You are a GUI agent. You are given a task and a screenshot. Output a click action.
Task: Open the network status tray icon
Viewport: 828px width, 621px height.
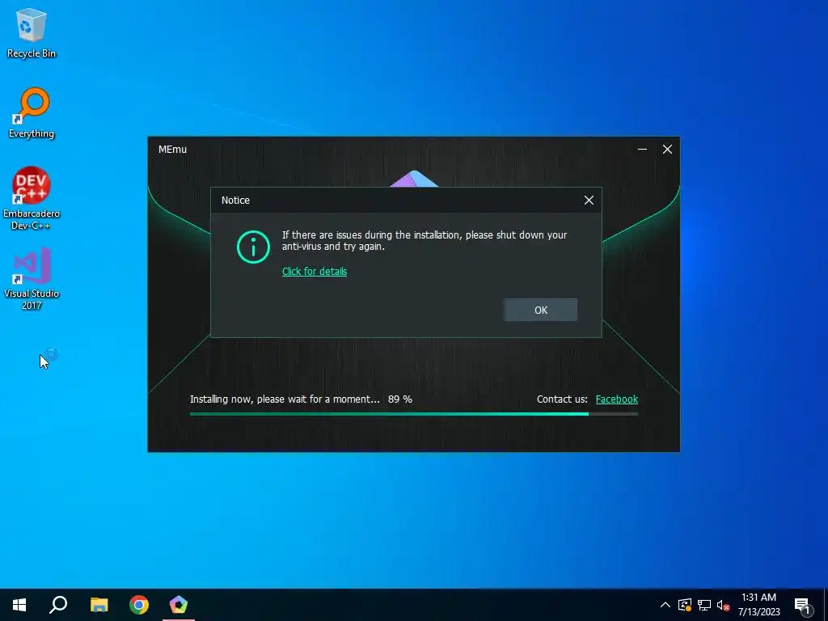coord(704,605)
